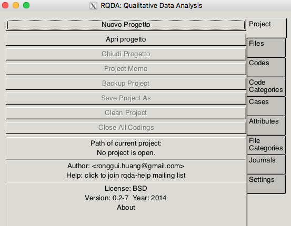Click the 'Path of current project:' label

click(126, 143)
